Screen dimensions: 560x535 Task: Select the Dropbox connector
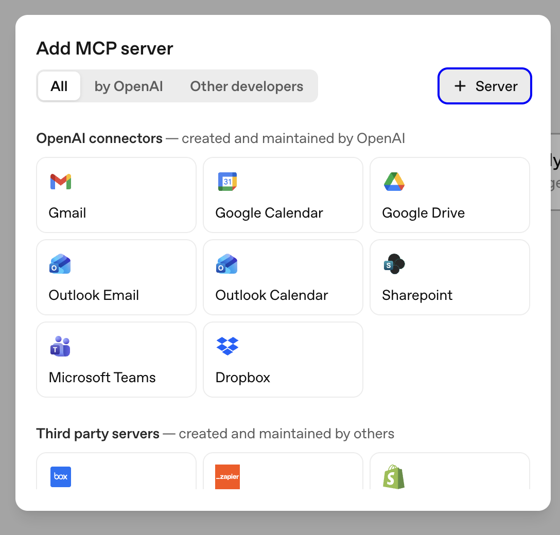pyautogui.click(x=283, y=360)
